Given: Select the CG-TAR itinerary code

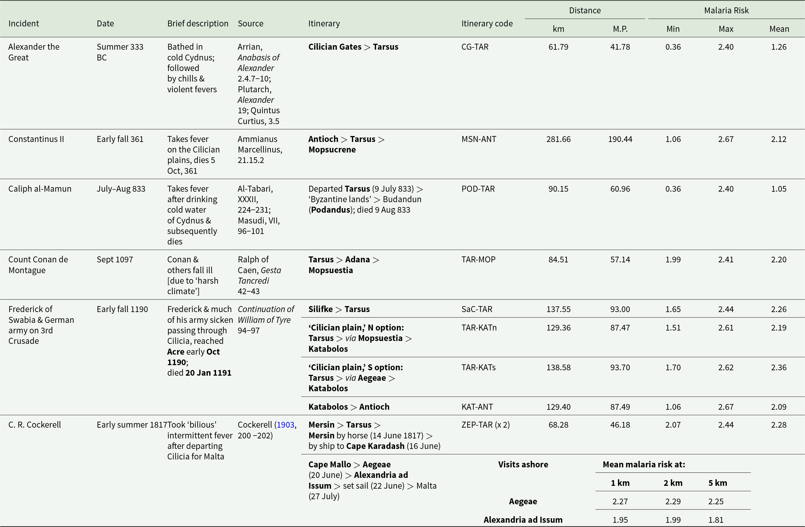Looking at the screenshot, I should 475,47.
